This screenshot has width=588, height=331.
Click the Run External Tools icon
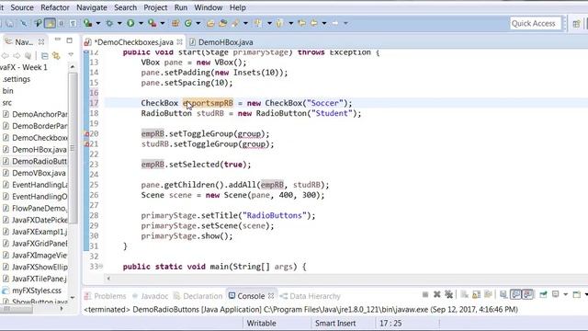click(x=152, y=23)
